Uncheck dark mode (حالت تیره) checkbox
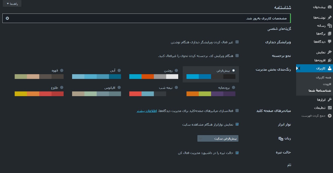 tap(237, 153)
